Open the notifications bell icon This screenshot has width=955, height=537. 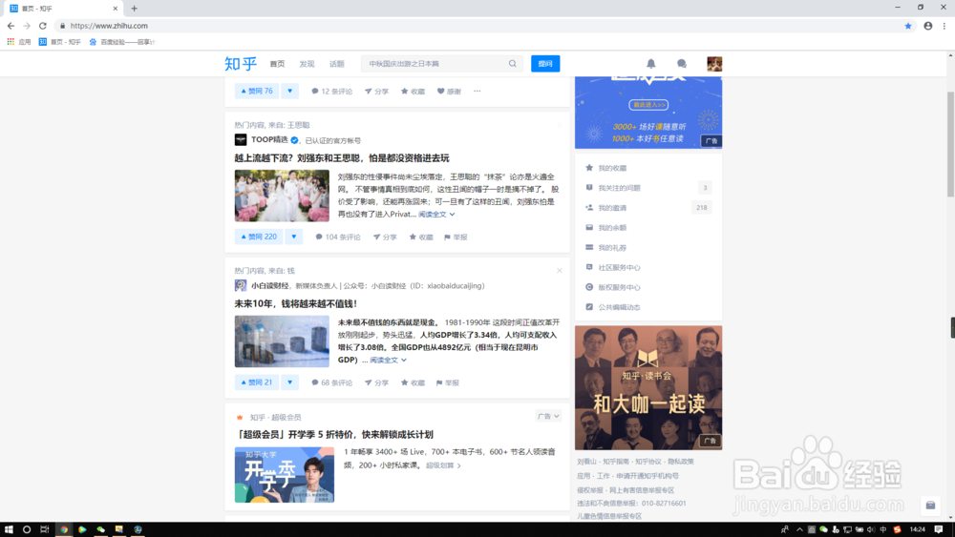tap(650, 63)
